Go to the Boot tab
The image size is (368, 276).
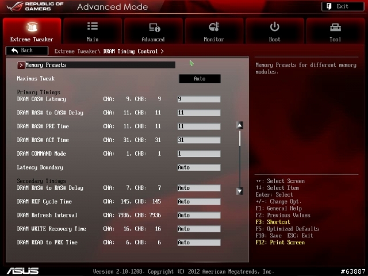(x=275, y=30)
